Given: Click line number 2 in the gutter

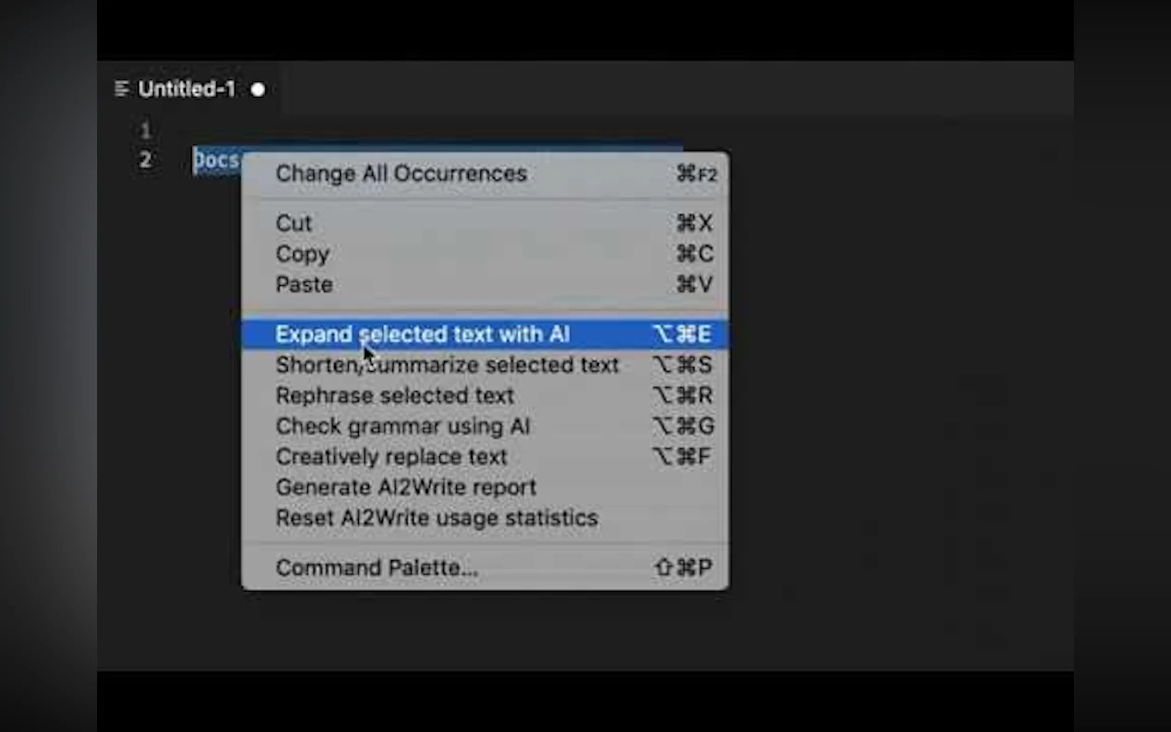Looking at the screenshot, I should pos(145,160).
